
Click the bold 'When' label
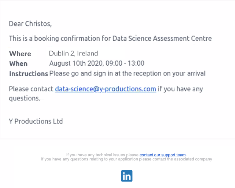(19, 63)
